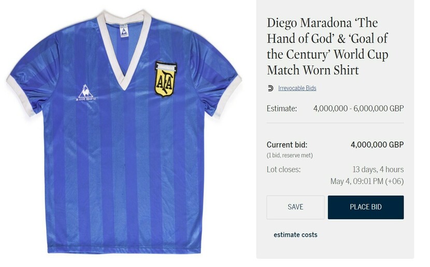The image size is (430, 267).
Task: Click the Diego Maradona lot title heading
Action: coord(327,46)
